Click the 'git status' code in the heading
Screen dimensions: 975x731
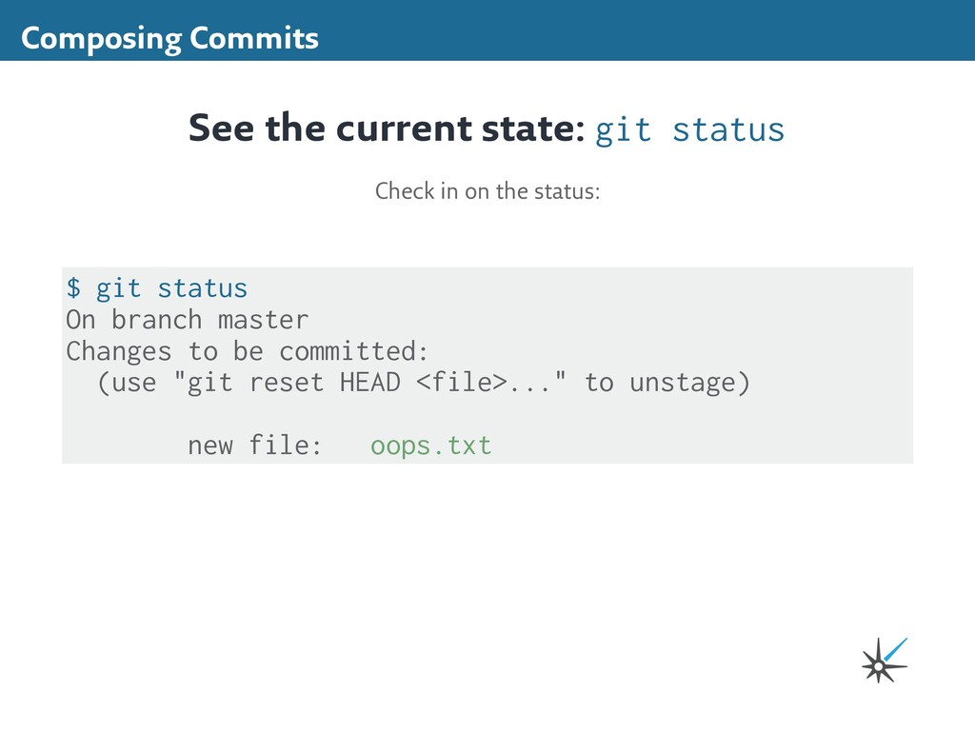tap(689, 129)
